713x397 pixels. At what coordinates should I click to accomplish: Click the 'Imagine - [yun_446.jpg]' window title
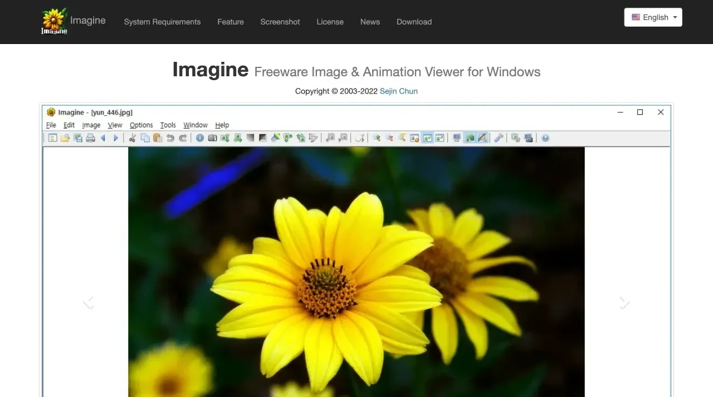[95, 112]
